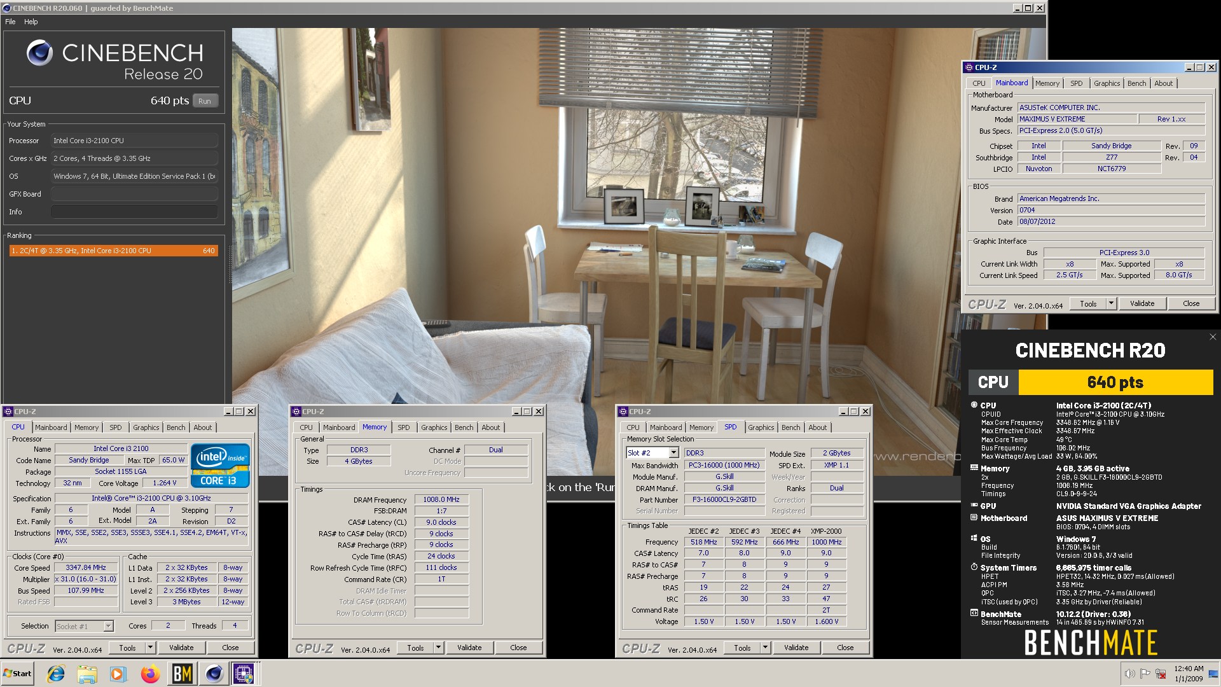Switch to Mainboard tab in the CPU-Z CPU window
Viewport: 1221px width, 687px height.
point(51,427)
